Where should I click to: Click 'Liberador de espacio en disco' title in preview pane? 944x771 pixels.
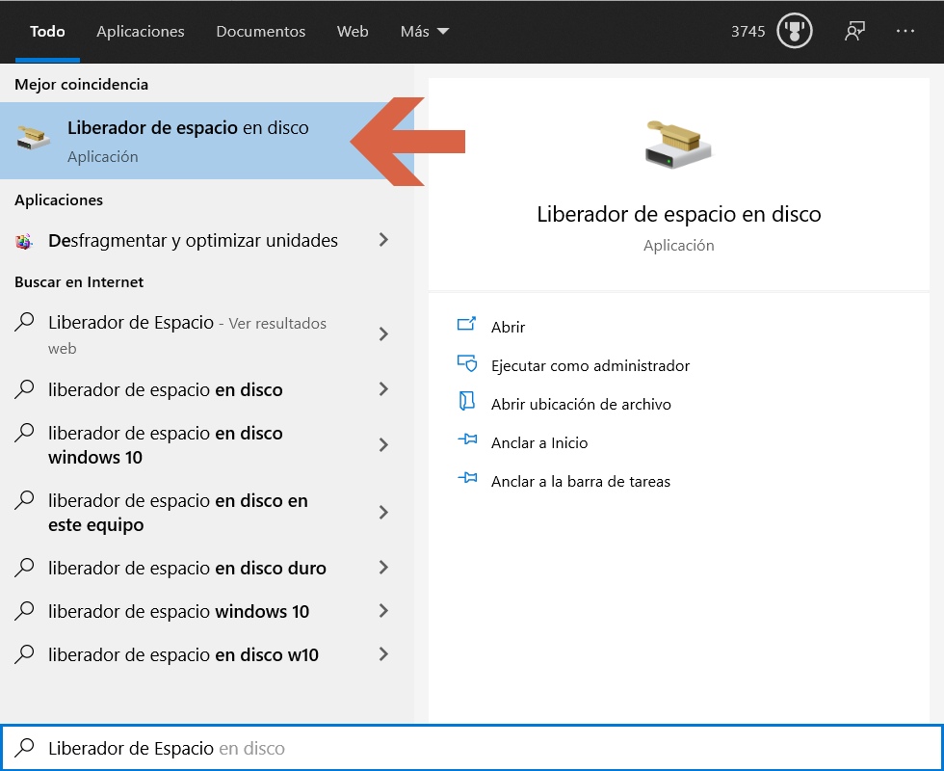[678, 214]
